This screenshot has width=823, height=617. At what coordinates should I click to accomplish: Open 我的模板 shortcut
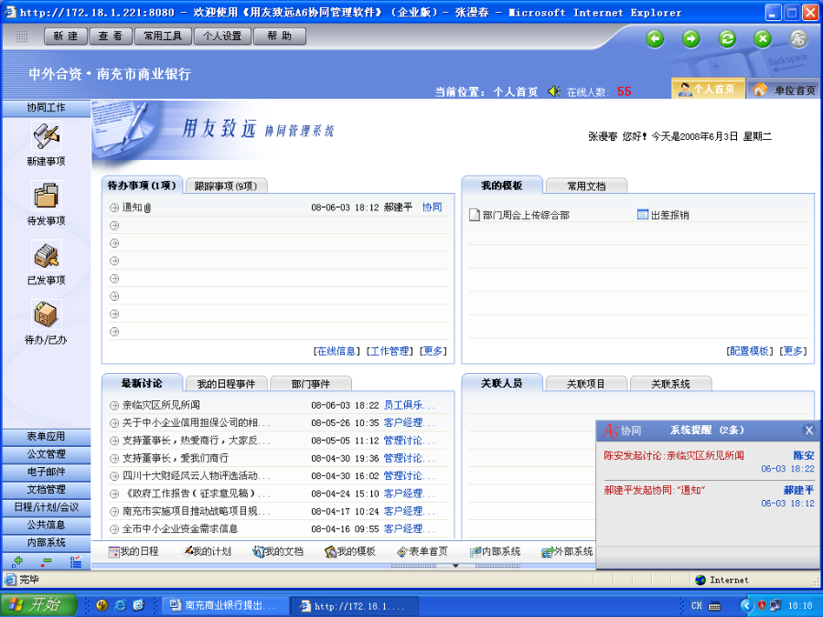tap(350, 551)
